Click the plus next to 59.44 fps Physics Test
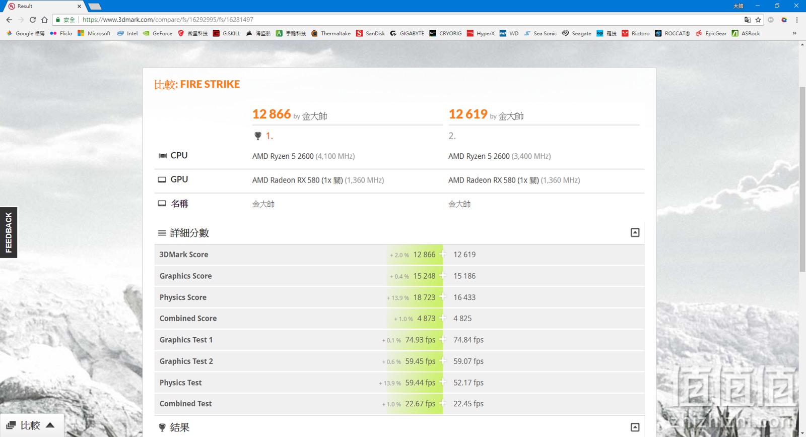This screenshot has height=437, width=806. [x=442, y=382]
